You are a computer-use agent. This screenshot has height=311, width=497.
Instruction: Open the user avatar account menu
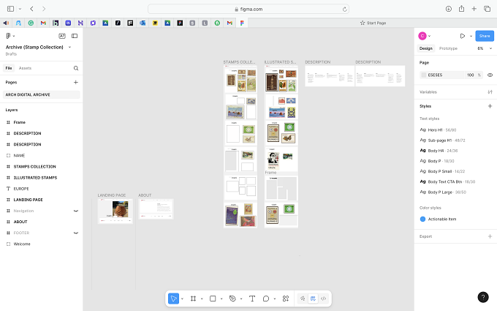[422, 36]
